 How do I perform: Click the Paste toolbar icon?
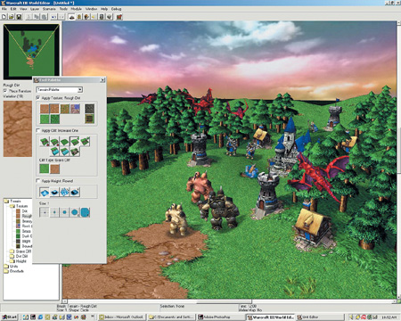[x=44, y=17]
